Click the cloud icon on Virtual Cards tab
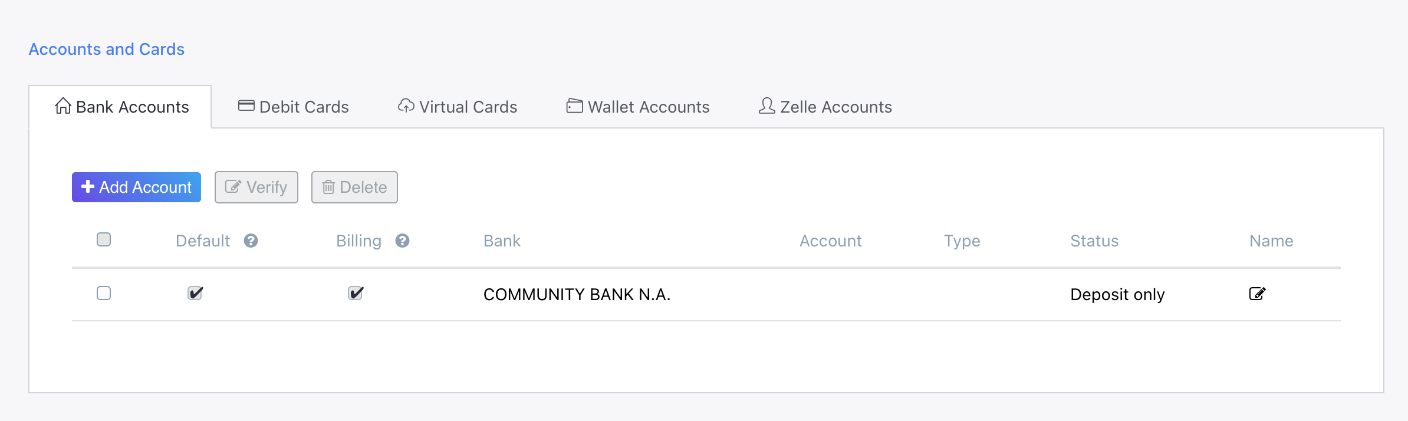 coord(406,106)
